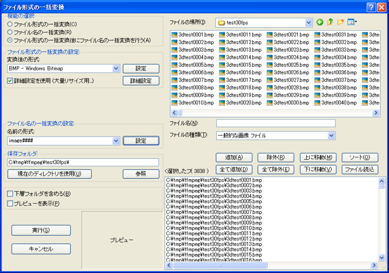Click 実行(S) execute button
Image resolution: width=389 pixels, height=273 pixels.
point(41,230)
